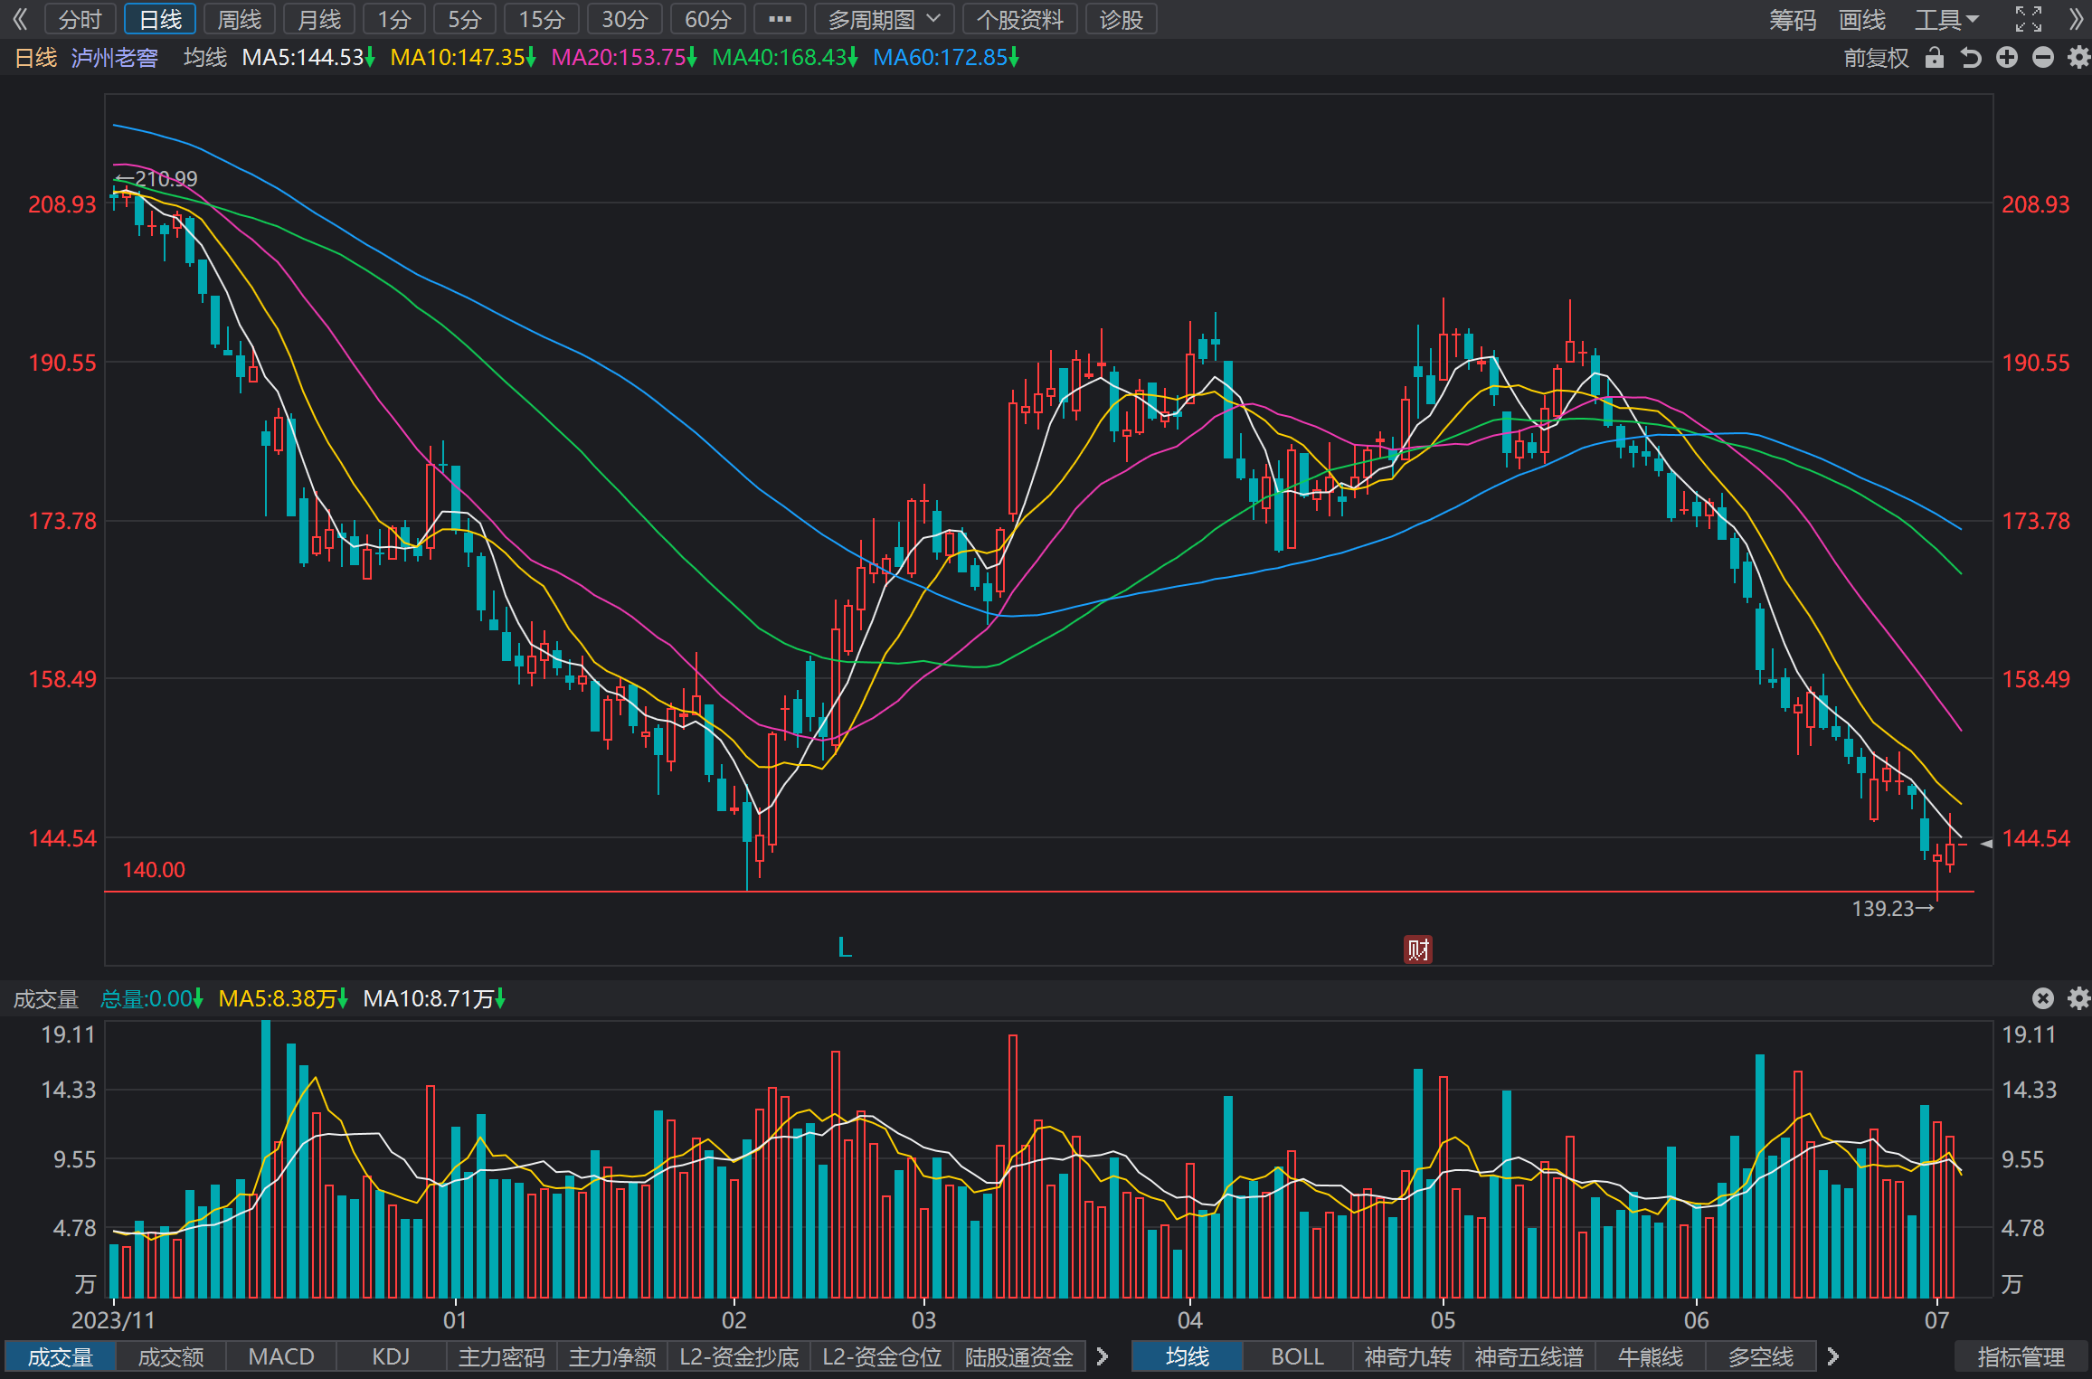
Task: Switch lower panel to KDJ
Action: tap(392, 1356)
